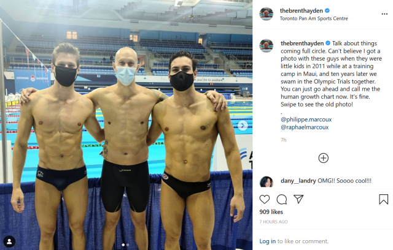Open three-dot more options menu

point(384,14)
